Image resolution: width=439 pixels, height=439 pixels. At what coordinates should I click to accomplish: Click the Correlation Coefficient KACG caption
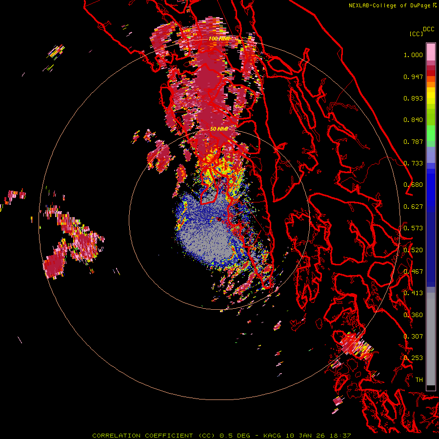[221, 436]
